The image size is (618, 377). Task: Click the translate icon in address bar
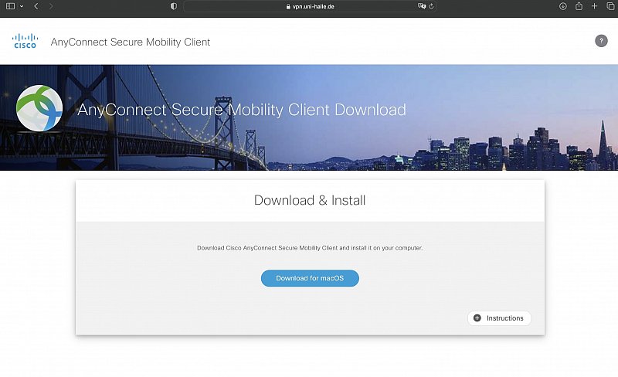(421, 6)
